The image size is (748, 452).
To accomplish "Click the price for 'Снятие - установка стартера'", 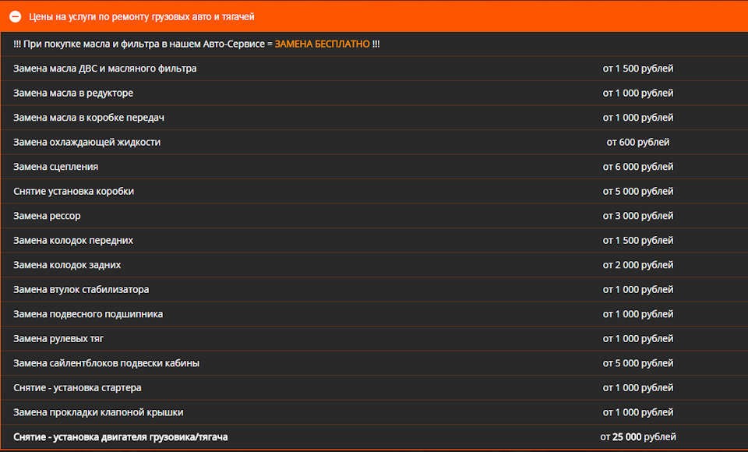I will click(x=638, y=388).
